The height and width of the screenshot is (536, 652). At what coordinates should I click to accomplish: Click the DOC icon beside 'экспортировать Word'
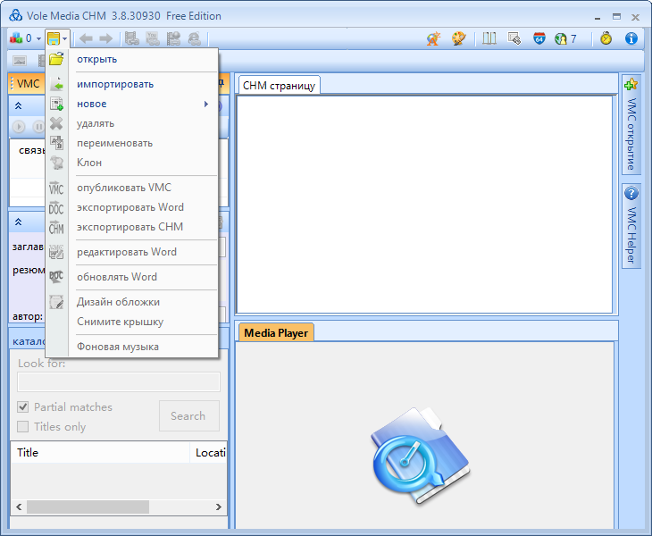[56, 208]
